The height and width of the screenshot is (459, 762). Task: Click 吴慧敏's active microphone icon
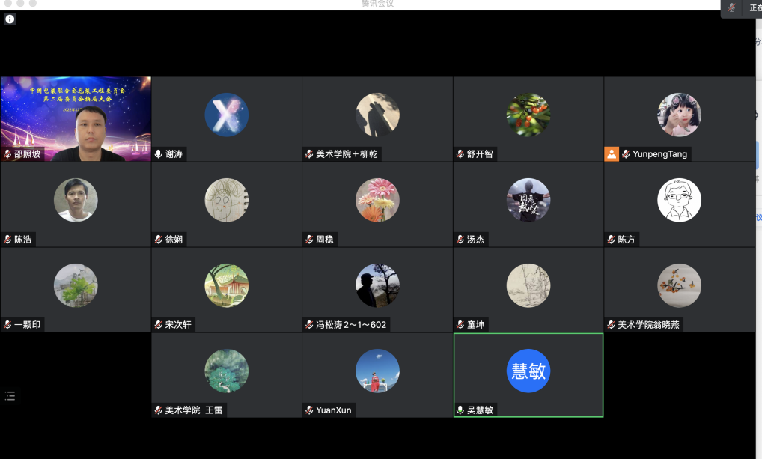460,410
